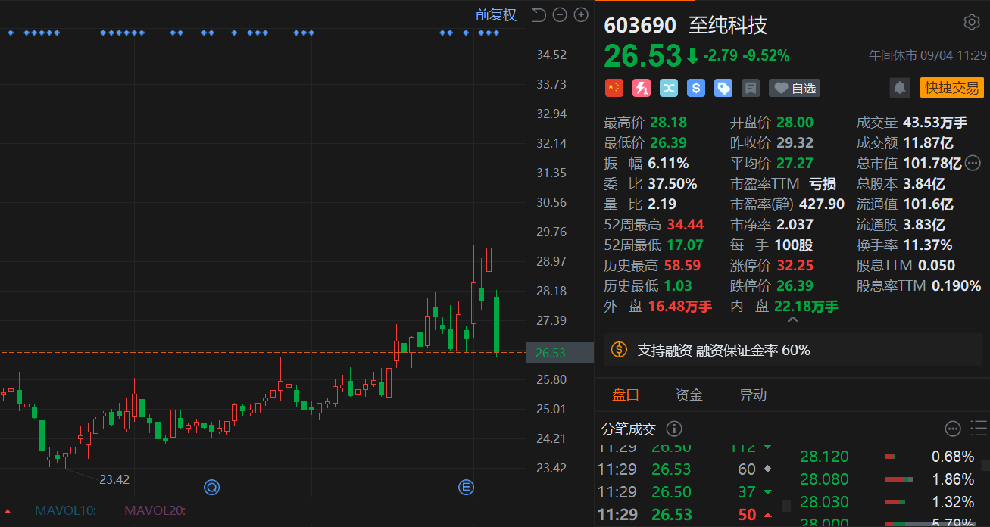Click the 28.030 price level row
This screenshot has width=990, height=527.
pos(888,502)
